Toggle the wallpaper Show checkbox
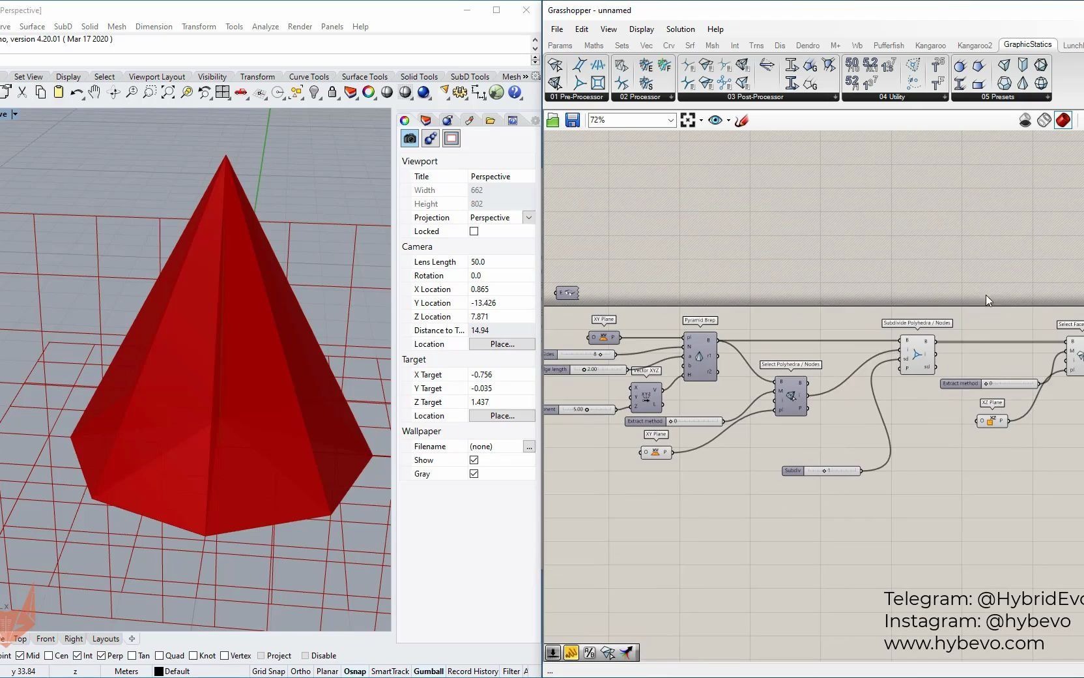1084x678 pixels. click(x=474, y=460)
